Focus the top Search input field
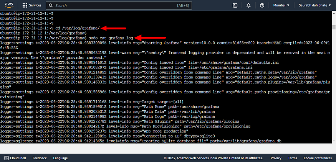 [119, 5]
